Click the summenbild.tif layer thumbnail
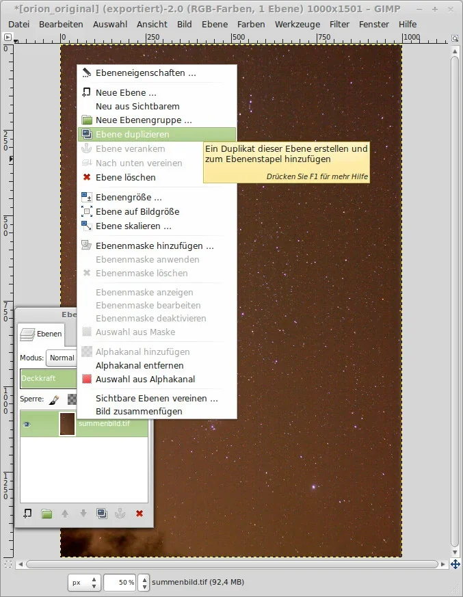Image resolution: width=463 pixels, height=597 pixels. click(x=67, y=425)
